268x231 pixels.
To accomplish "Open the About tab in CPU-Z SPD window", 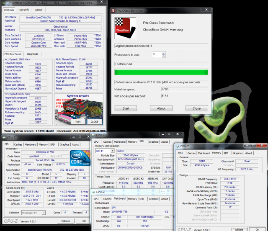I will click(165, 141).
